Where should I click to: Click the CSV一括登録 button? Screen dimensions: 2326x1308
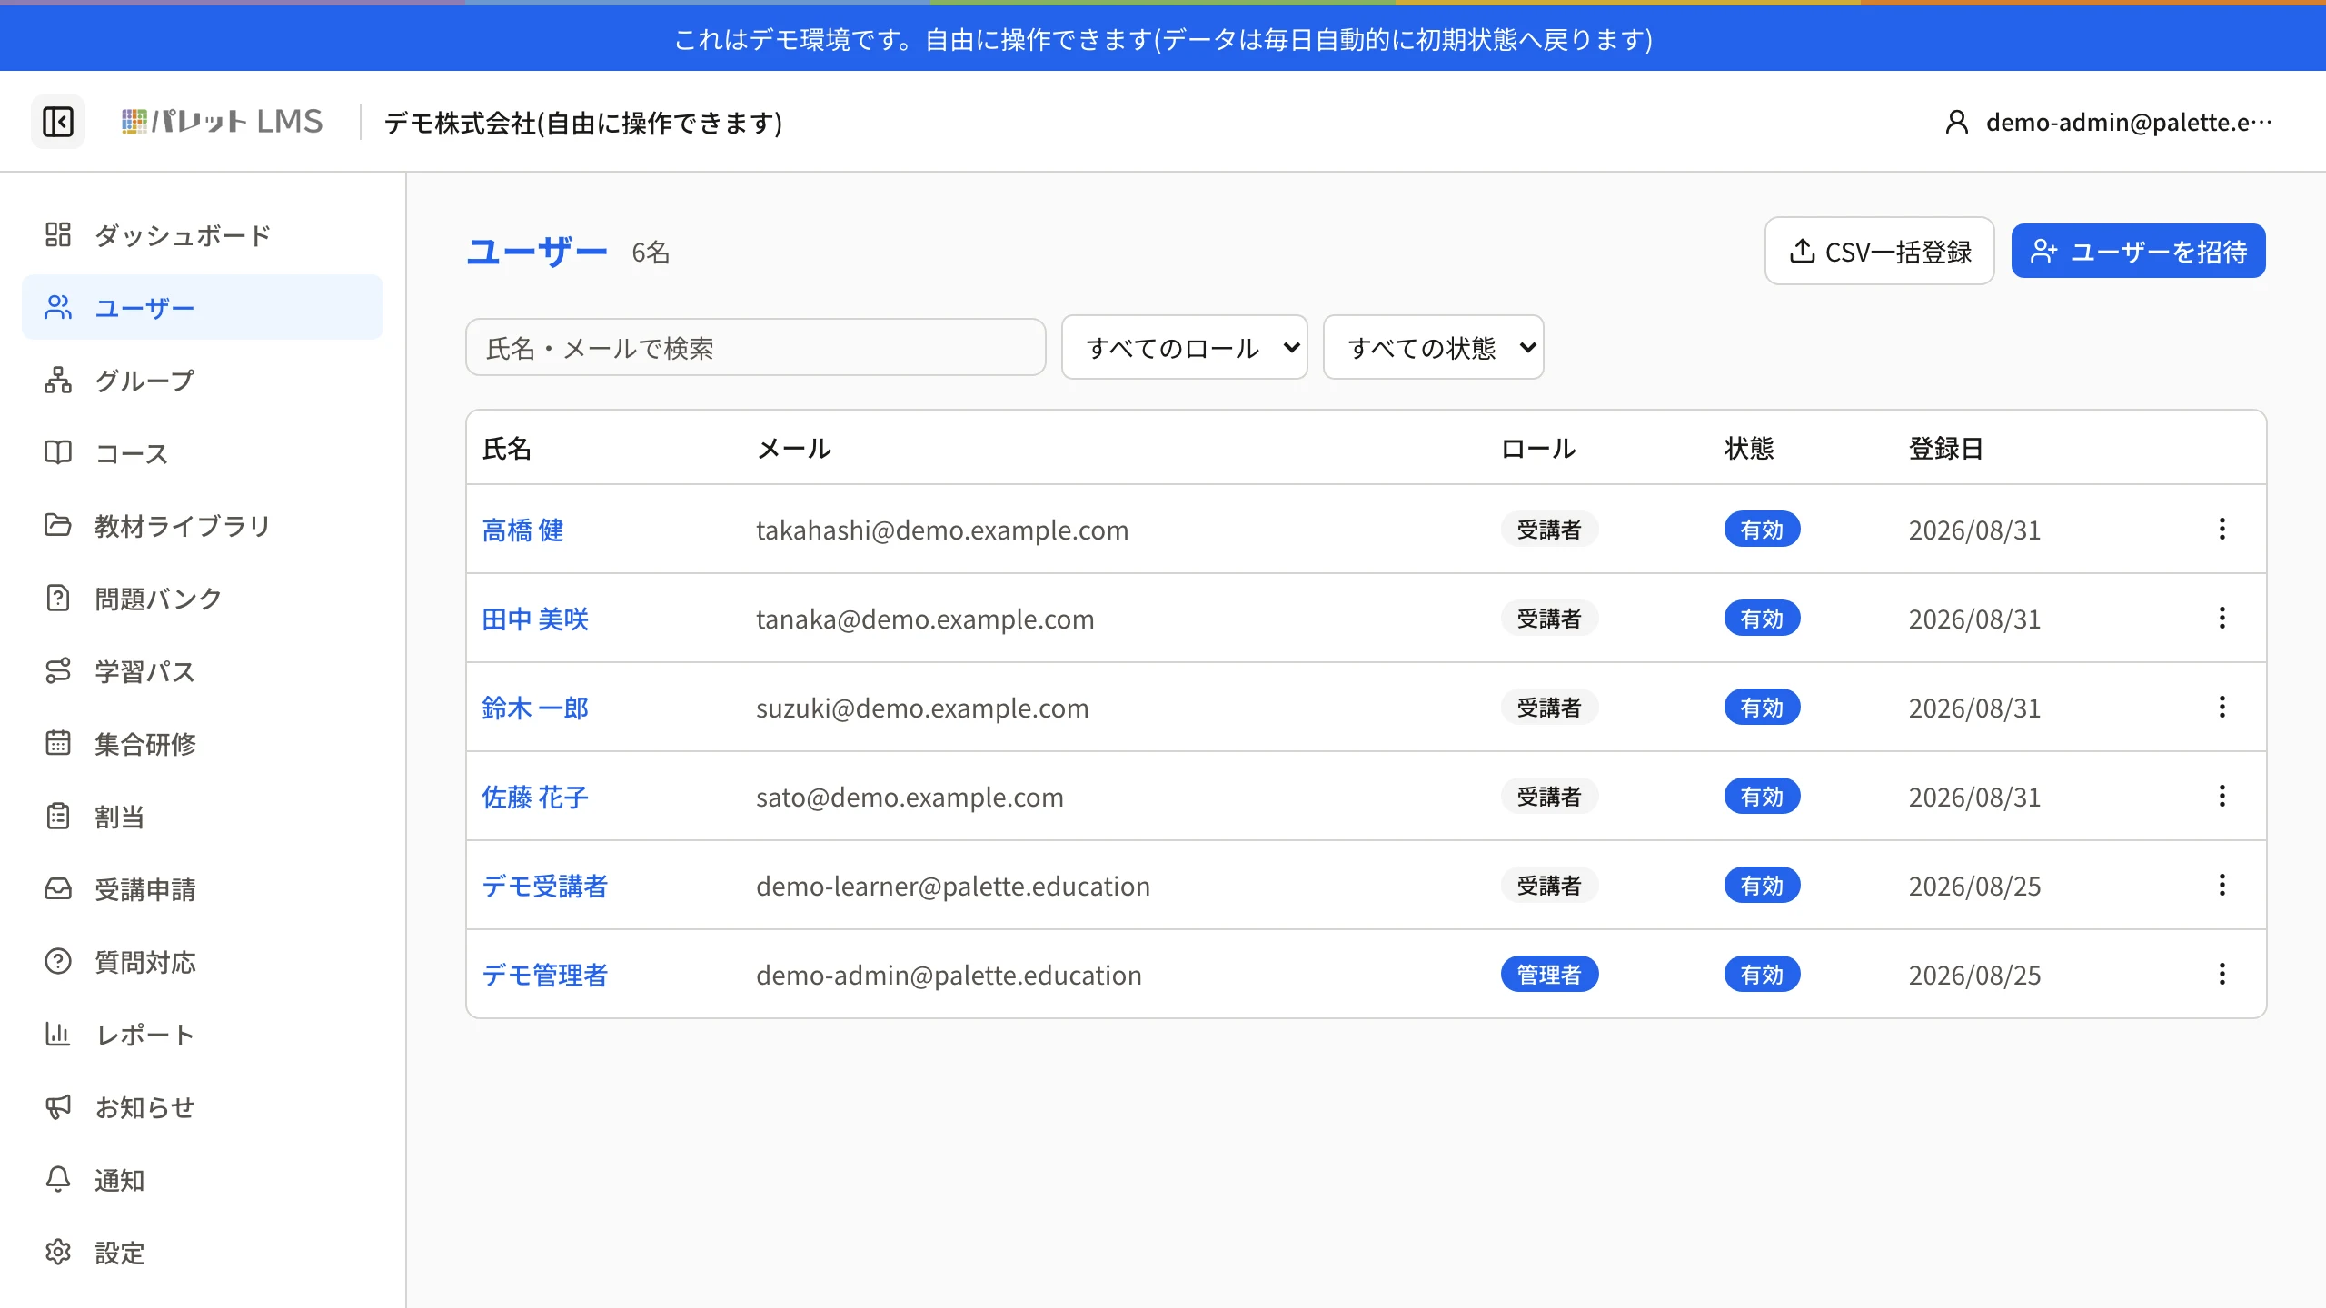tap(1879, 251)
